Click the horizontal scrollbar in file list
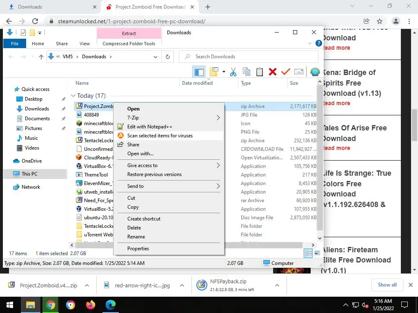418x313 pixels. click(189, 245)
